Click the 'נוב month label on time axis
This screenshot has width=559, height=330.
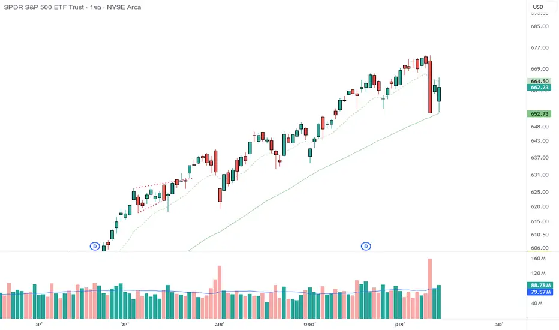(496, 324)
